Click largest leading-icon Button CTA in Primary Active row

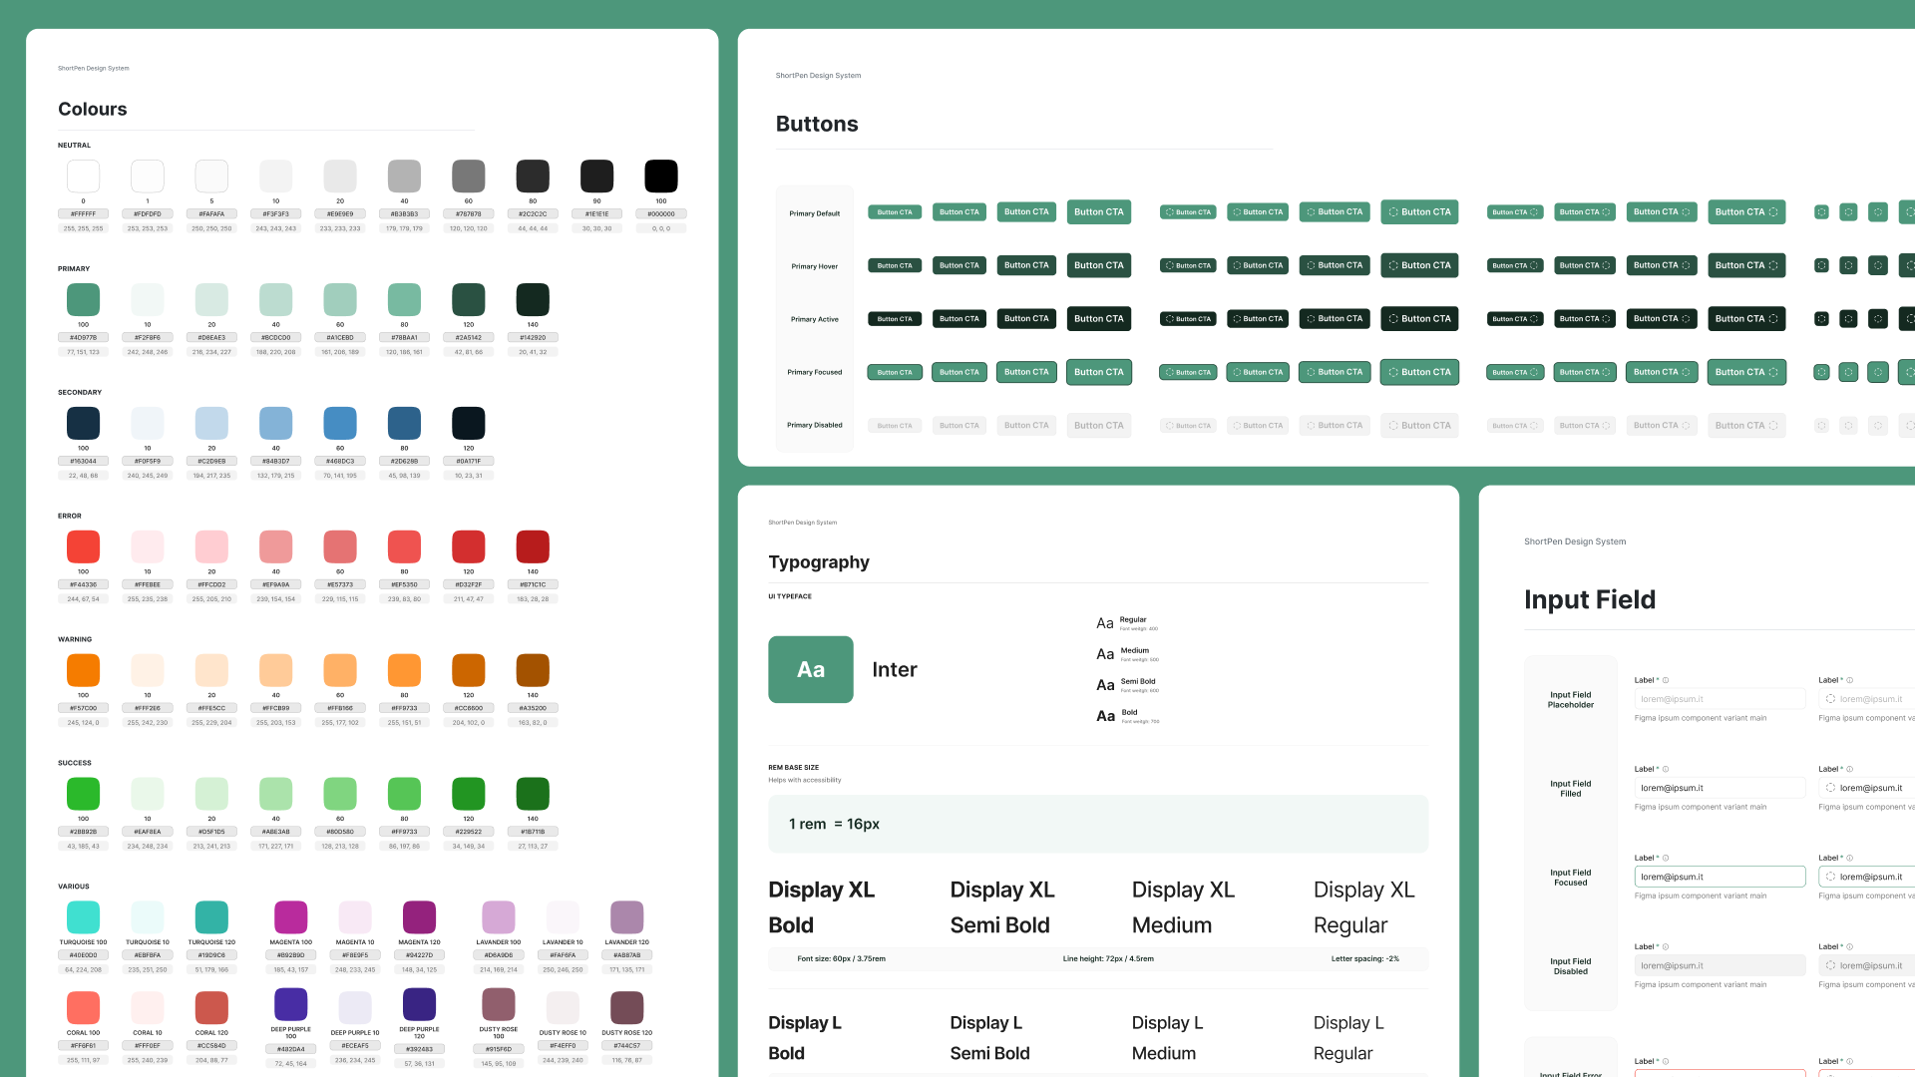pos(1418,319)
